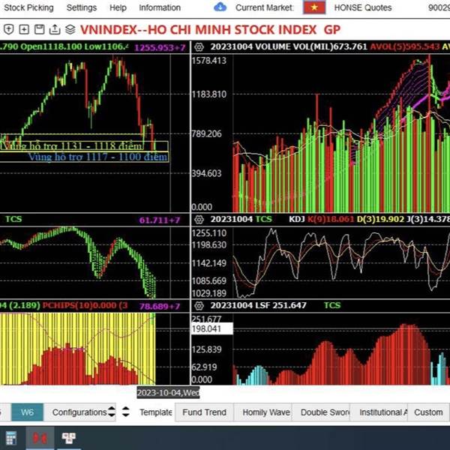Select the Vietnam flag market icon
This screenshot has width=450, height=450.
[x=314, y=7]
